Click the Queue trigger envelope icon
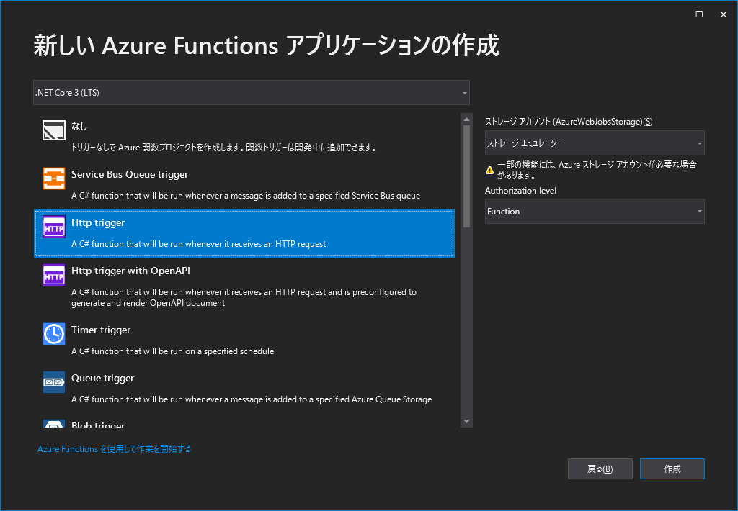 pos(53,382)
